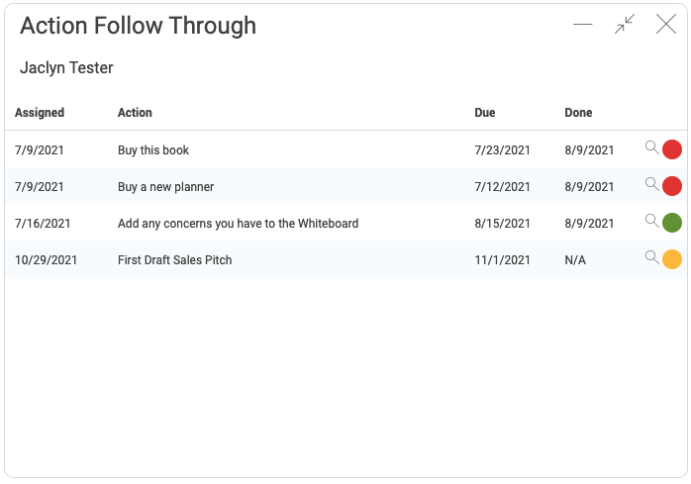Click the N/A done value
691x484 pixels.
[575, 260]
